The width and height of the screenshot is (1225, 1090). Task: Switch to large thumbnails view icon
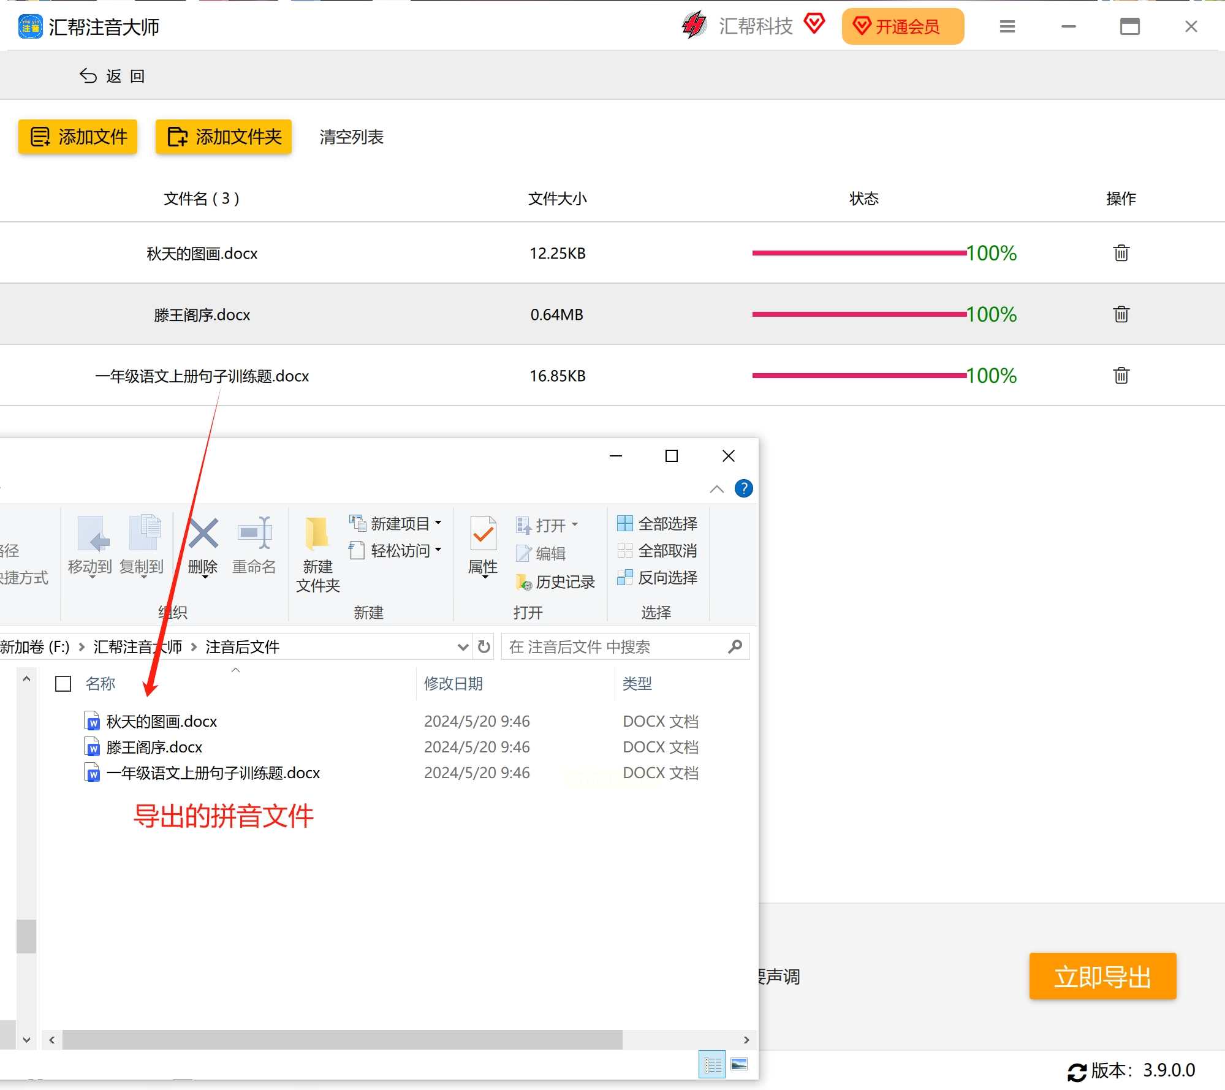pos(739,1064)
